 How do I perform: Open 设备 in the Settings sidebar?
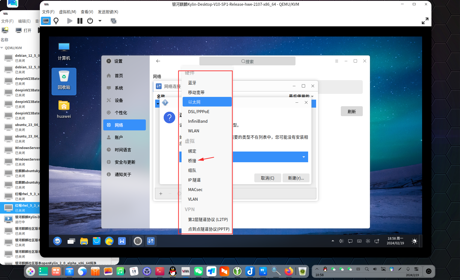click(124, 100)
